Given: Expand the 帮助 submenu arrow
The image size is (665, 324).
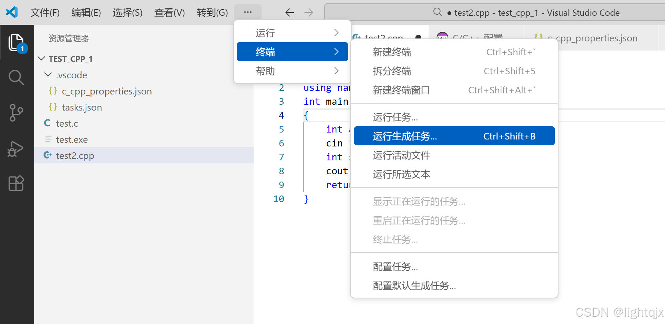Looking at the screenshot, I should (336, 71).
